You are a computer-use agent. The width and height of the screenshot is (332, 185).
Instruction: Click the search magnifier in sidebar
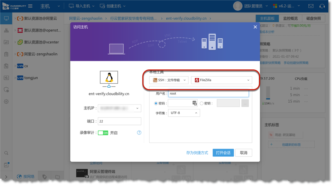[x=6, y=153]
